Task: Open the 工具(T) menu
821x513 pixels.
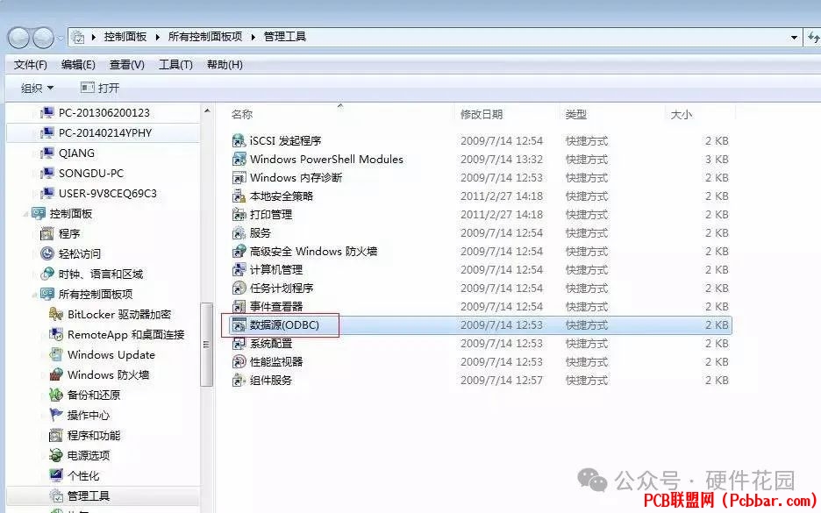Action: 175,64
